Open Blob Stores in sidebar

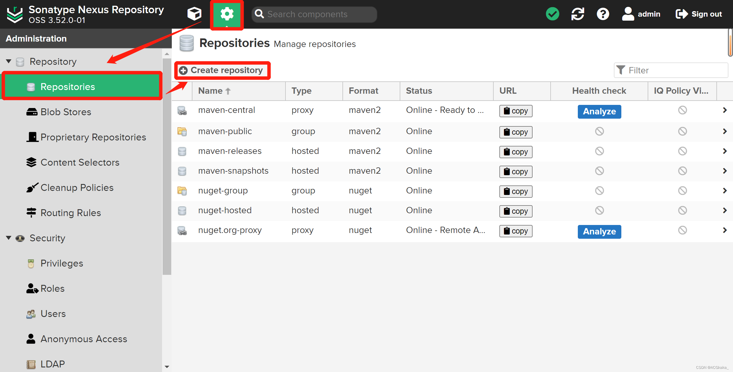pos(66,112)
